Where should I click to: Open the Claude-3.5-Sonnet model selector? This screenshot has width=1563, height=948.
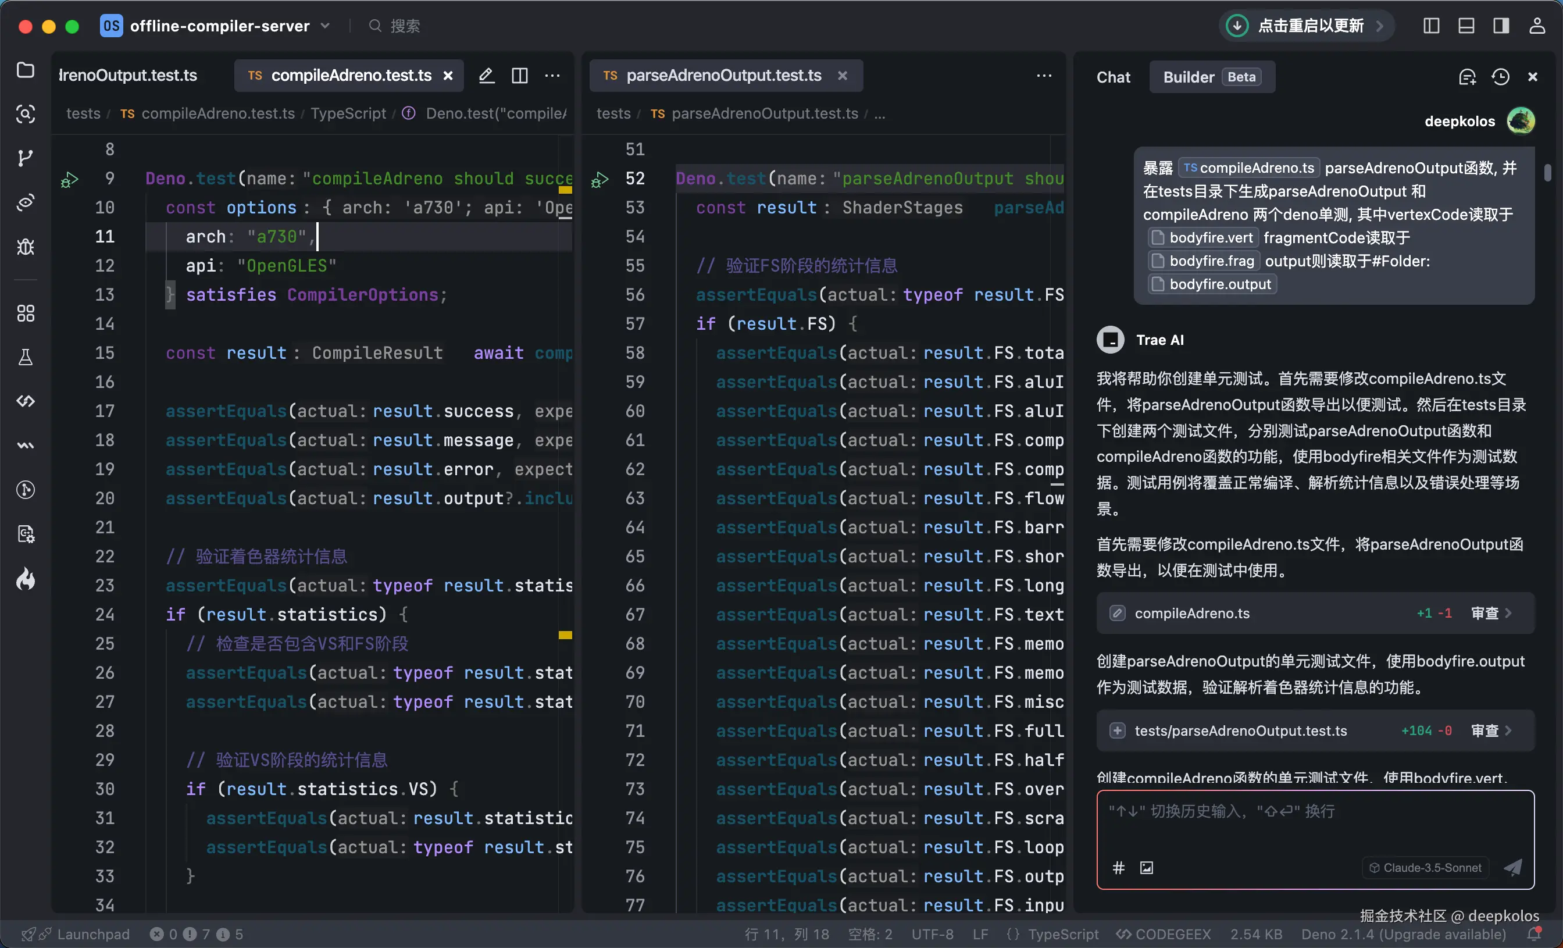pos(1425,867)
